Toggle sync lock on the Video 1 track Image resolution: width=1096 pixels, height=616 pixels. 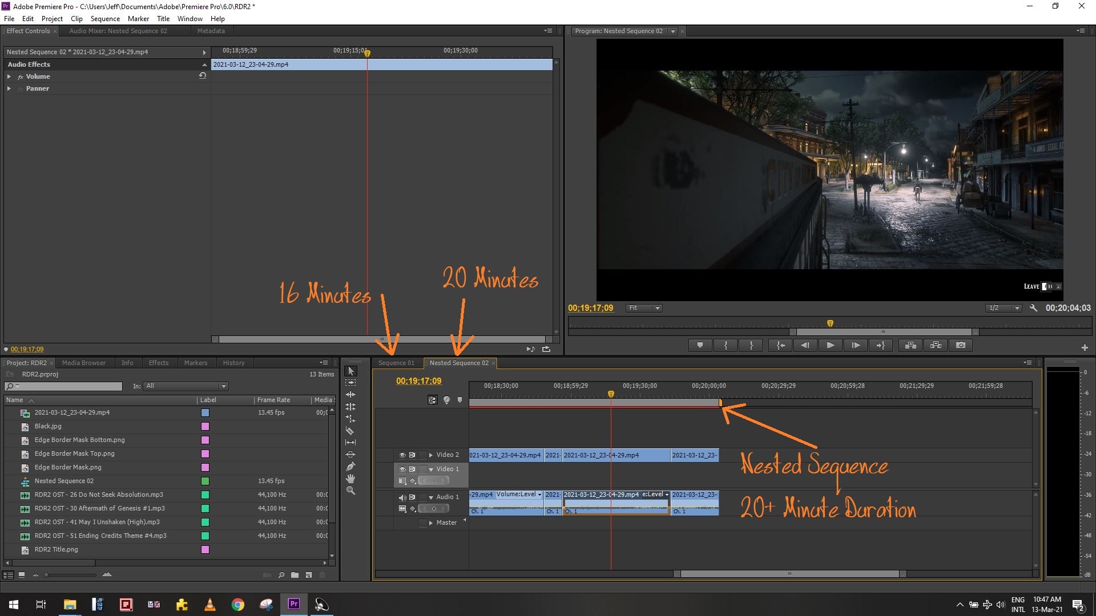pyautogui.click(x=412, y=469)
